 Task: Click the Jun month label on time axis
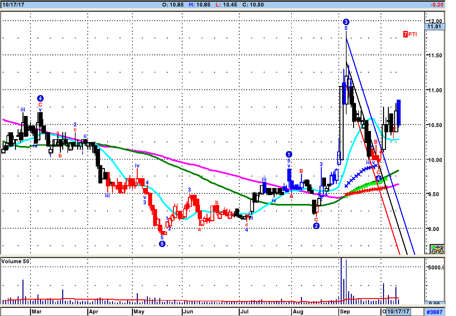point(188,311)
